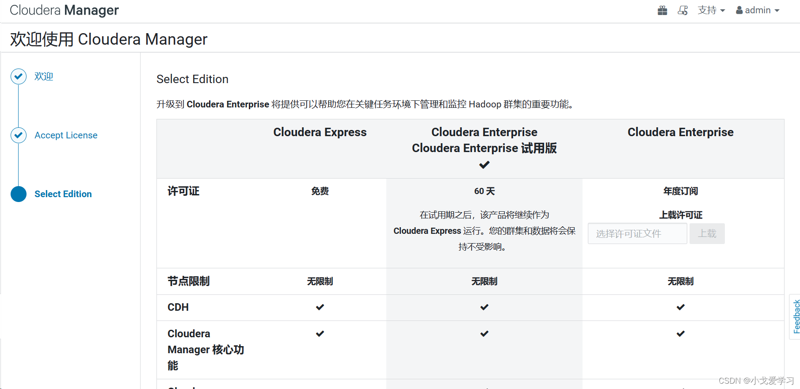800x389 pixels.
Task: Click the 免费 license cell
Action: tap(320, 191)
